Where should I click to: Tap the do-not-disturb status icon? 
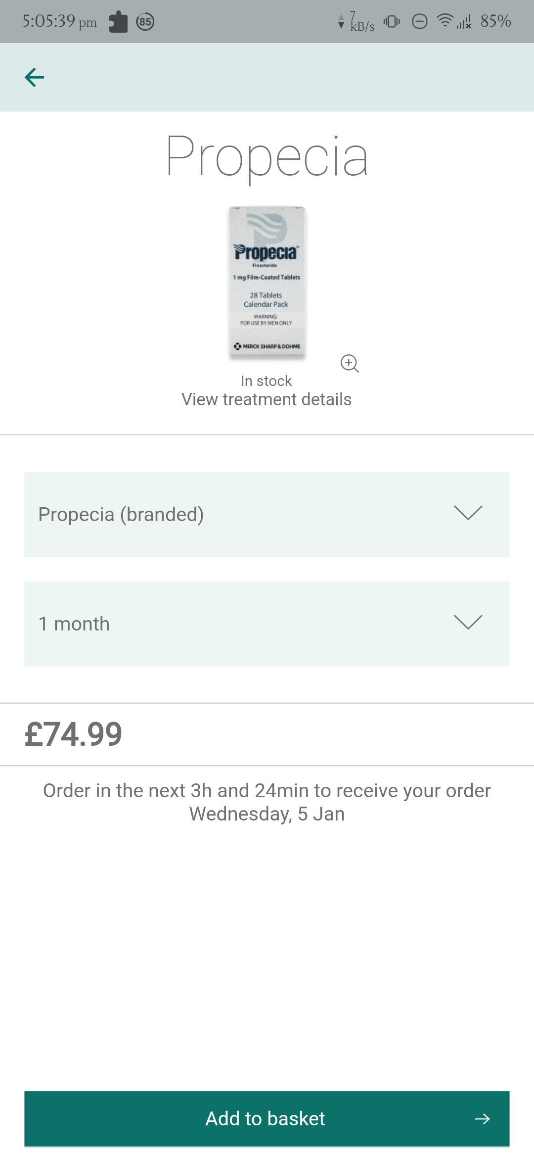coord(419,21)
